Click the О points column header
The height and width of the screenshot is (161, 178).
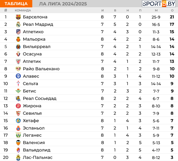tap(172, 11)
